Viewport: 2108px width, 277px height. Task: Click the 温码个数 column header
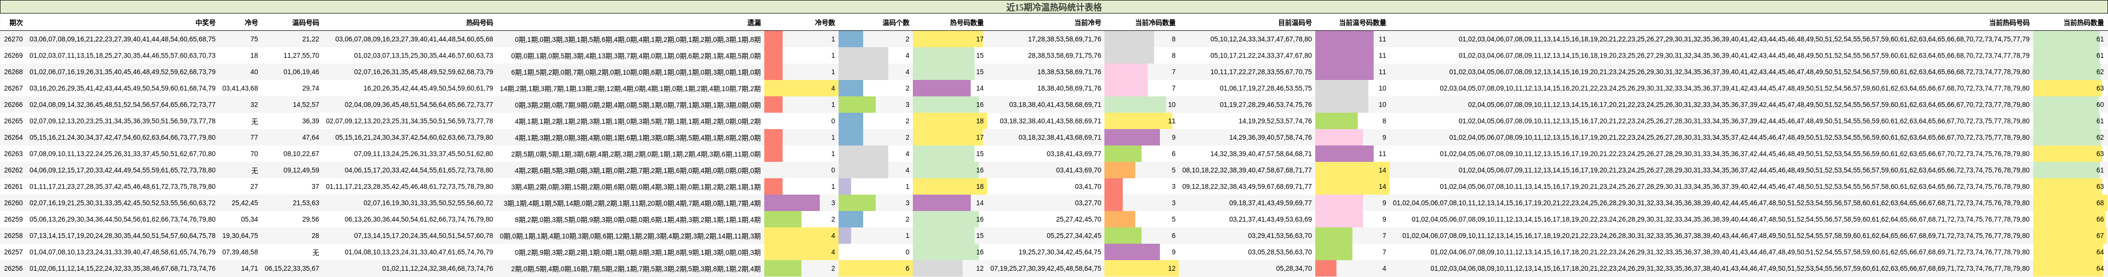[x=895, y=23]
